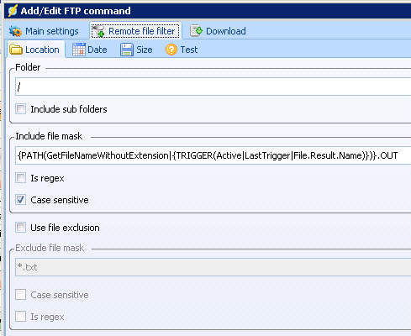Image resolution: width=411 pixels, height=336 pixels.
Task: Enable Include sub folders checkbox
Action: click(20, 108)
